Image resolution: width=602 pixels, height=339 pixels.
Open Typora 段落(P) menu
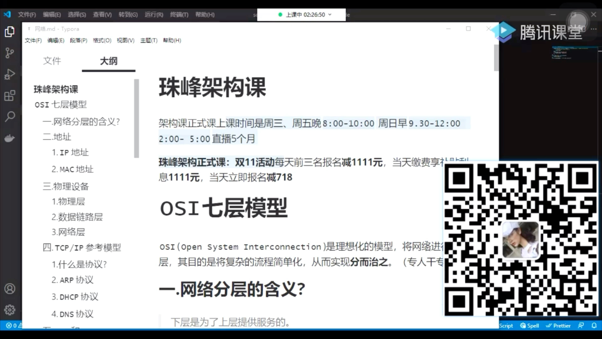pyautogui.click(x=78, y=40)
